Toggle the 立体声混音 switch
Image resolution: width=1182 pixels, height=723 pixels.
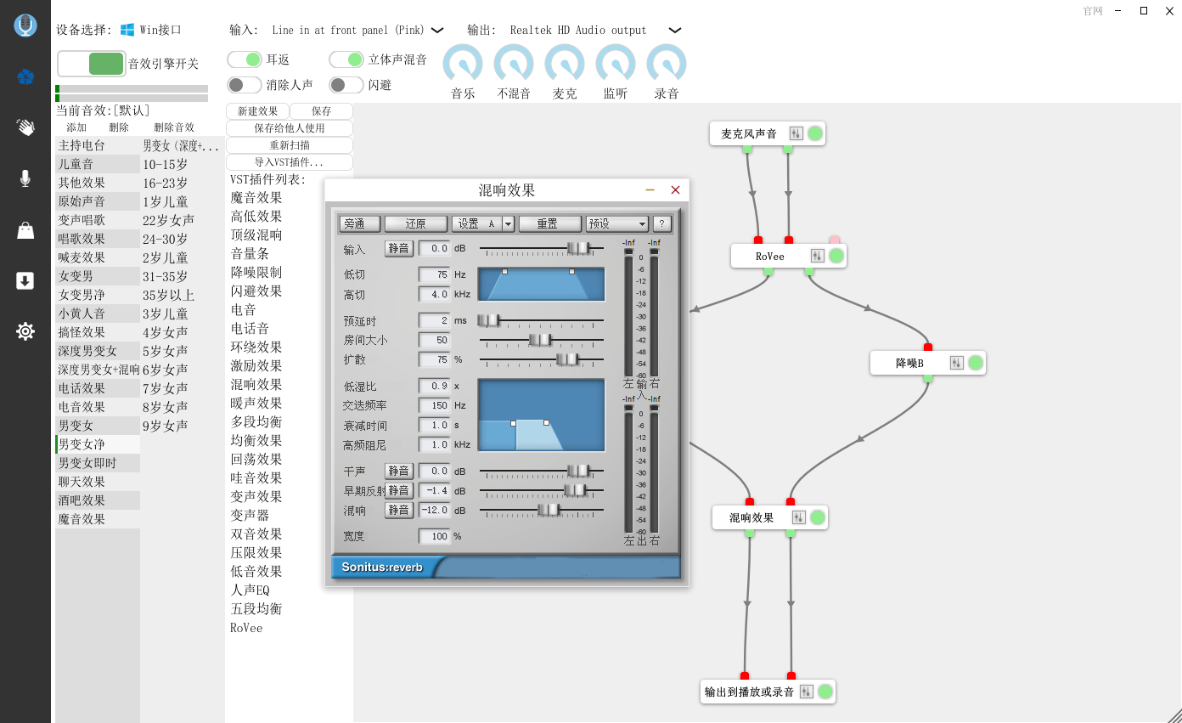tap(346, 59)
